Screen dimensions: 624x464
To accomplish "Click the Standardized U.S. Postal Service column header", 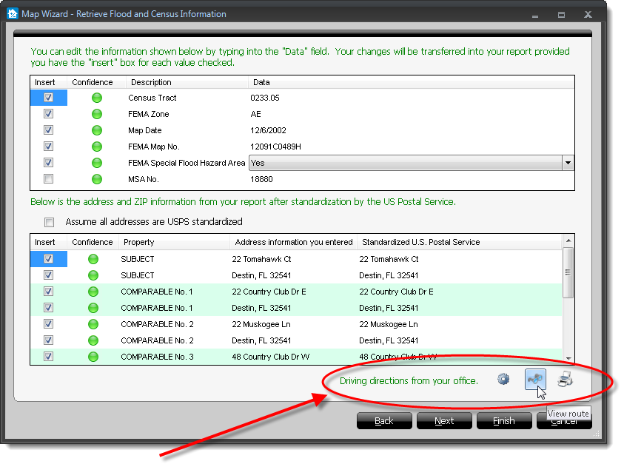I will [420, 242].
